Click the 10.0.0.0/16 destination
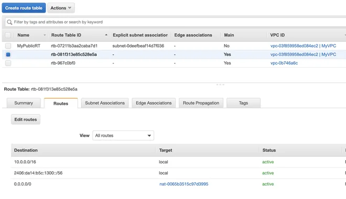The height and width of the screenshot is (199, 346). click(x=25, y=162)
